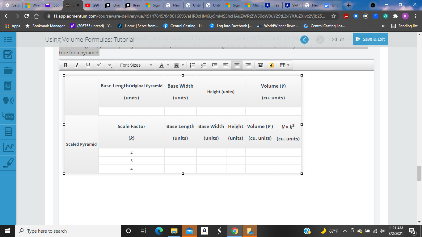Insert a bullet list
The height and width of the screenshot is (237, 422).
pyautogui.click(x=192, y=65)
